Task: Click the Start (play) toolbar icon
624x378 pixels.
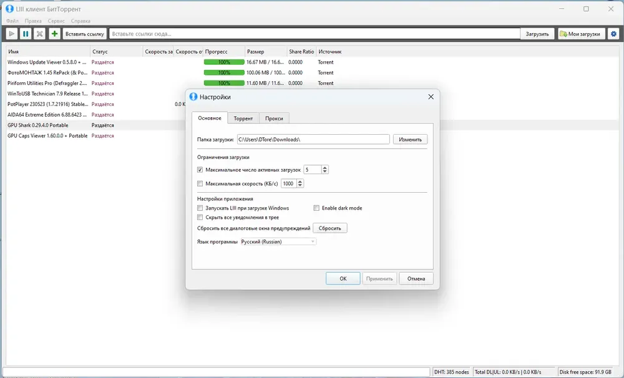Action: (x=11, y=34)
